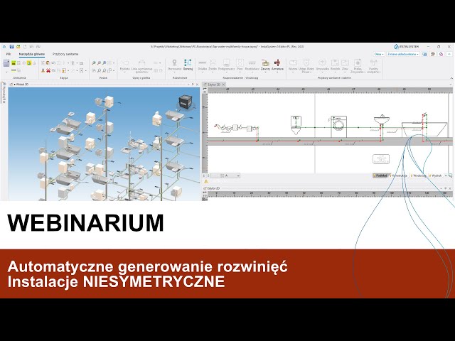
Task: Select the Wanna bathtub fixture
Action: click(x=293, y=65)
